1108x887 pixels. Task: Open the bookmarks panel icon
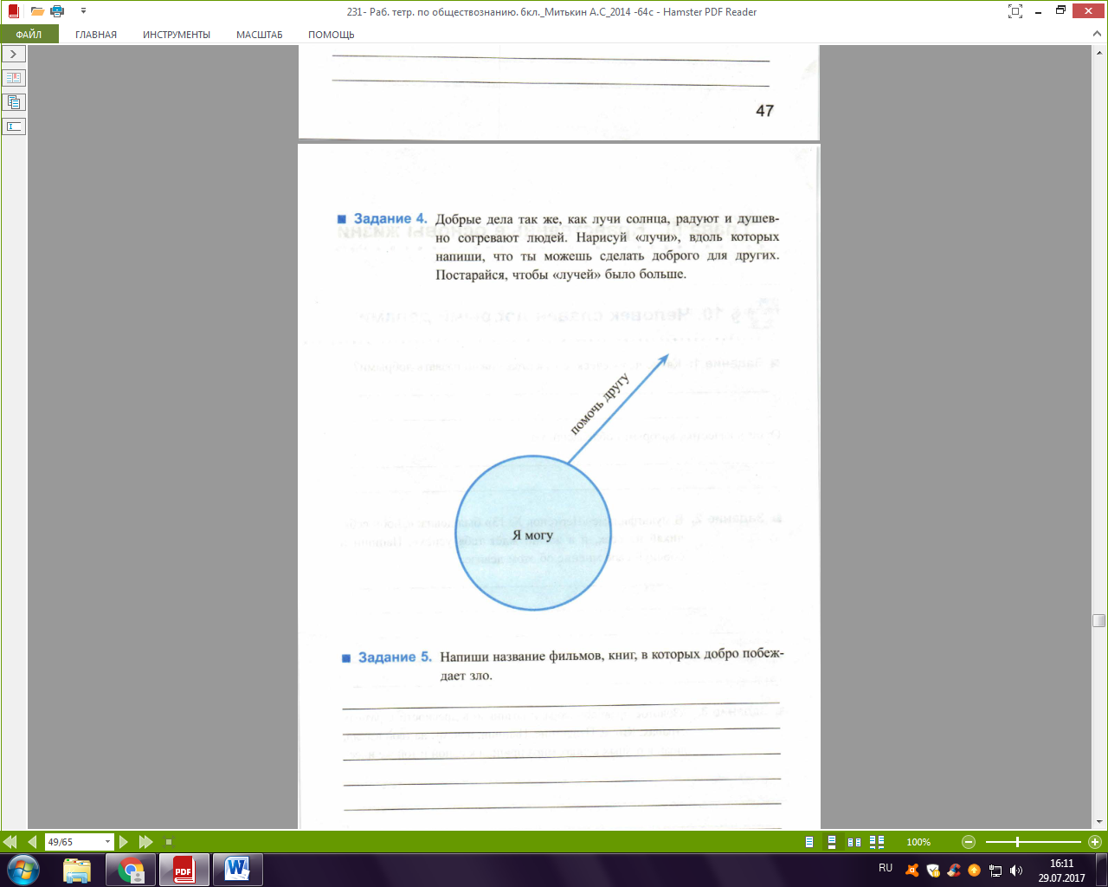pos(14,78)
